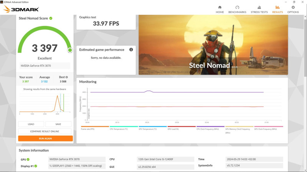This screenshot has height=172, width=307.
Task: Click the 12th Gen Intel Core i5-12400F field
Action: point(165,159)
